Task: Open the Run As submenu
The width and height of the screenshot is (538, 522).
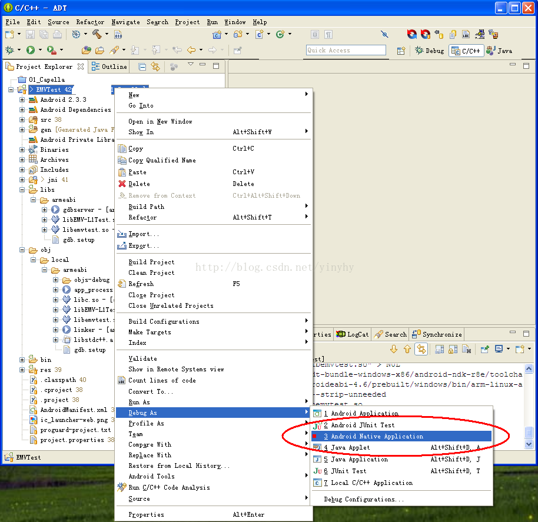Action: click(212, 402)
